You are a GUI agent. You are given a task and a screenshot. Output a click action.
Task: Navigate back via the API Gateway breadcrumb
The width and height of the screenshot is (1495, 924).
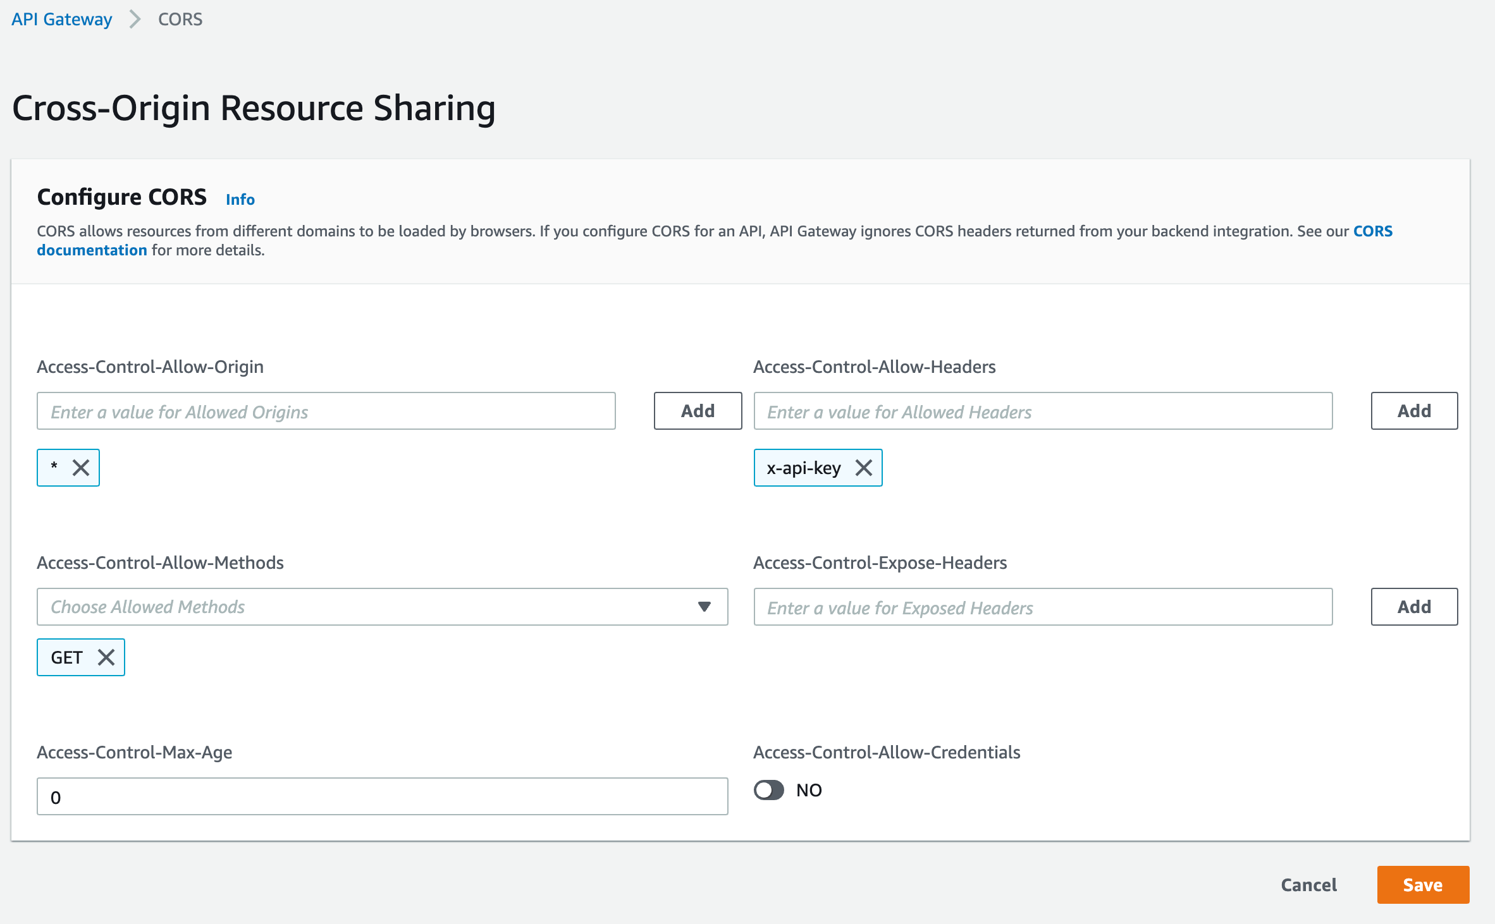61,19
